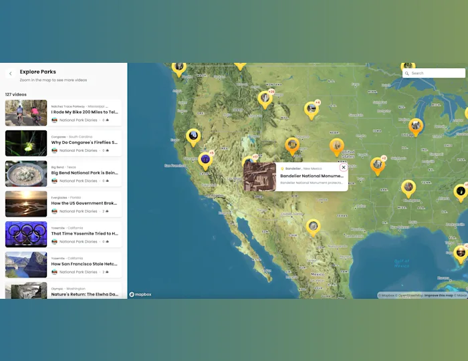Screen dimensions: 468x361
Task: Like the 'How the US Government Brok...' video
Action: (107, 211)
